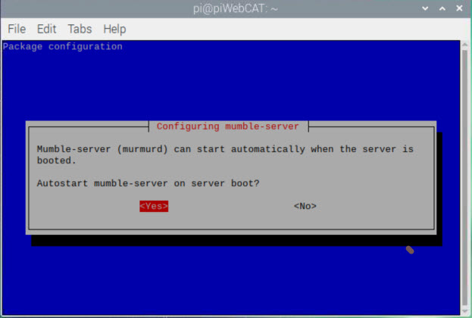Minimize the terminal window
This screenshot has width=472, height=318.
tap(425, 8)
